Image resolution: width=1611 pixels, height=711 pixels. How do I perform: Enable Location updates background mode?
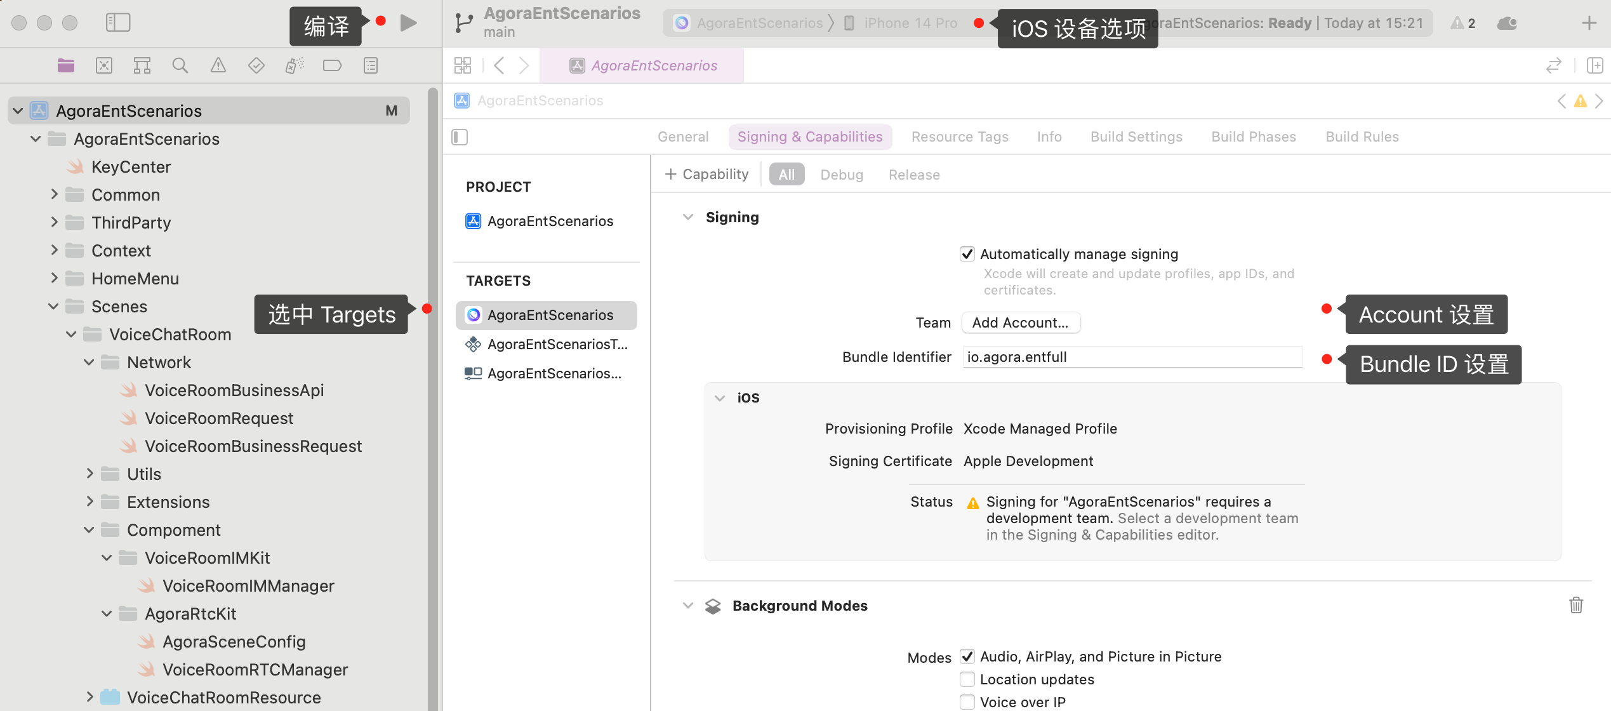[967, 679]
